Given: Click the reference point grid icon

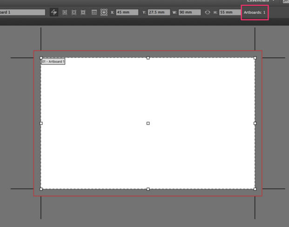Looking at the screenshot, I should (104, 13).
